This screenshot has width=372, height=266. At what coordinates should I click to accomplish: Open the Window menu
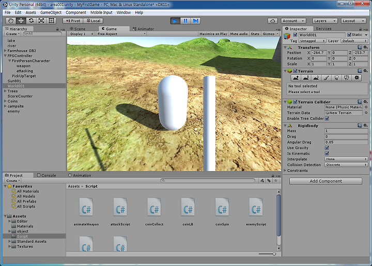123,12
